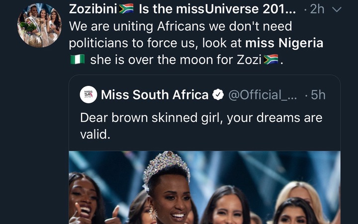Open the Miss South Africa account name
Viewport: 358px width, 224px height.
point(155,94)
